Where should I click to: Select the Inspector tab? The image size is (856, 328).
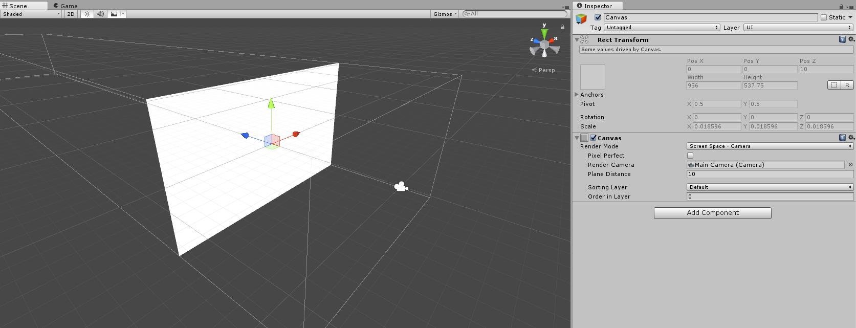[597, 6]
